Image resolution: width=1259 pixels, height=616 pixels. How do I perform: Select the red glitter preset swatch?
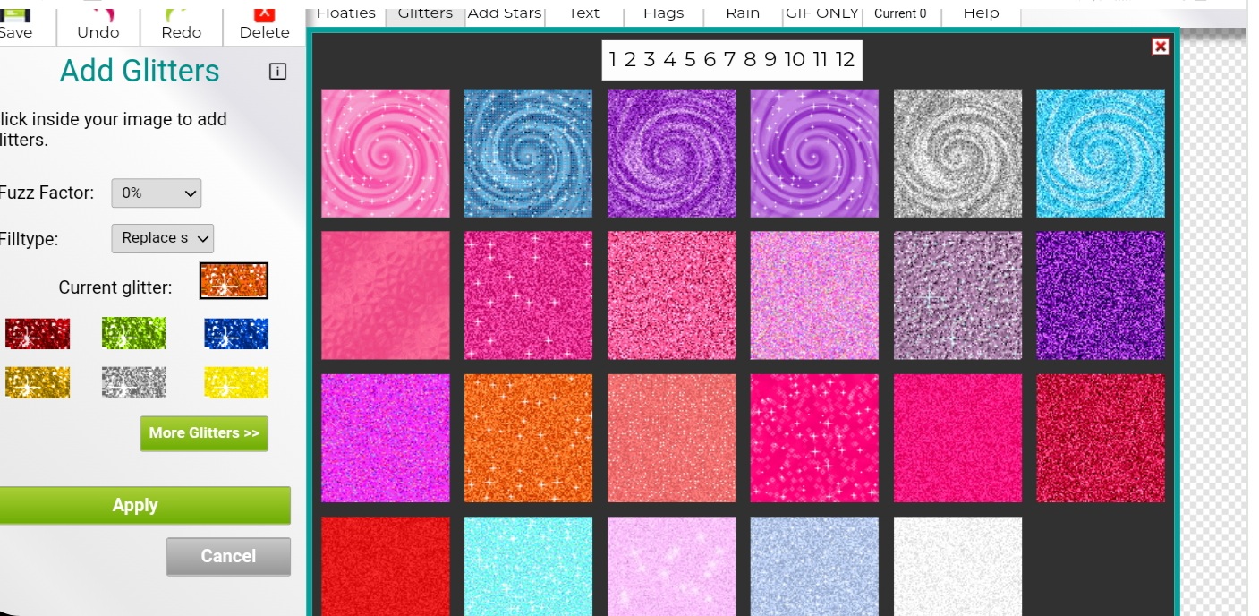[x=38, y=334]
